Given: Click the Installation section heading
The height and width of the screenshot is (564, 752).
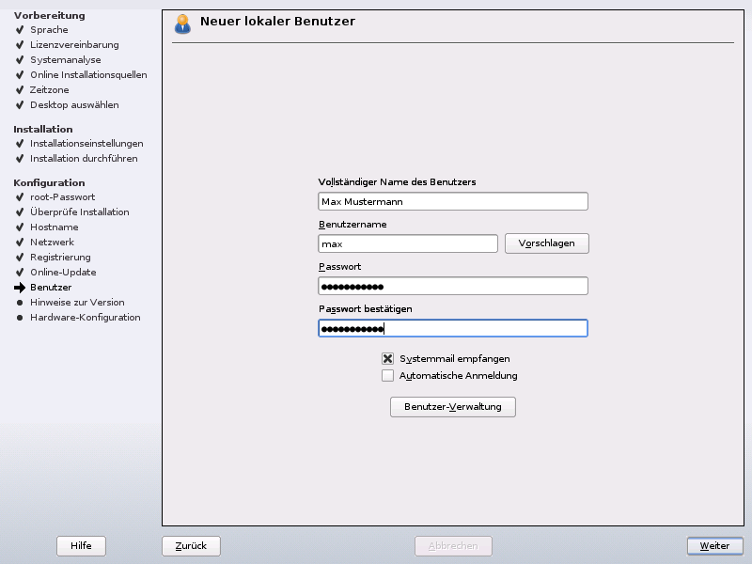Looking at the screenshot, I should click(43, 129).
